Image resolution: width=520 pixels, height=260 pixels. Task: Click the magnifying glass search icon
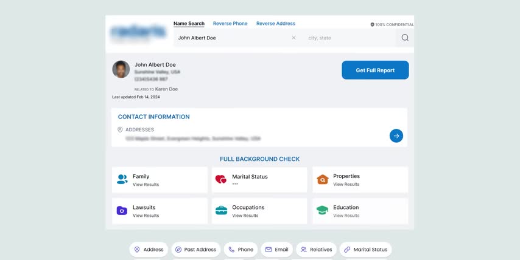[x=405, y=38]
